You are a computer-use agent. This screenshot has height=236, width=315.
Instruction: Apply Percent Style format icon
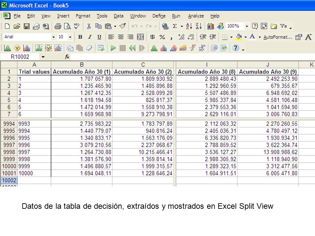pyautogui.click(x=162, y=37)
